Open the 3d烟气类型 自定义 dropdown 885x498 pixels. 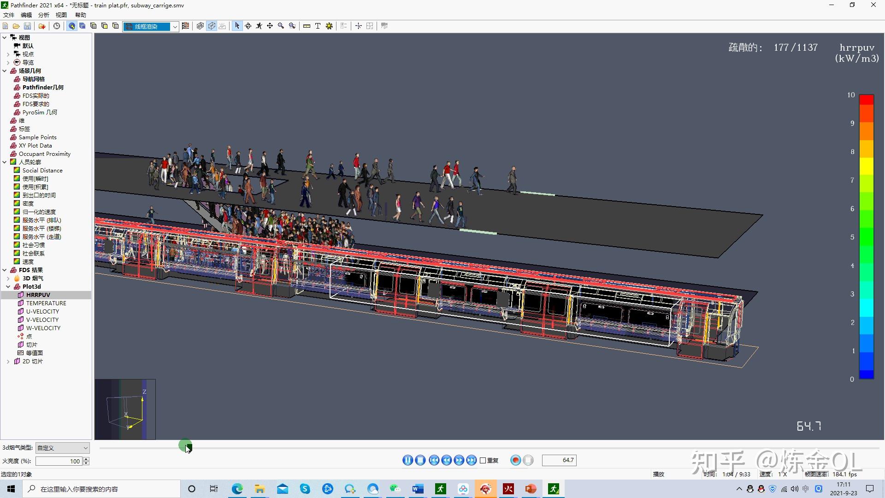tap(63, 448)
